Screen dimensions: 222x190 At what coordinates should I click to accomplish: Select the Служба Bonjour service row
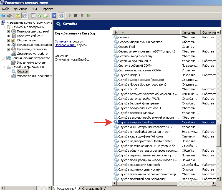[165, 75]
